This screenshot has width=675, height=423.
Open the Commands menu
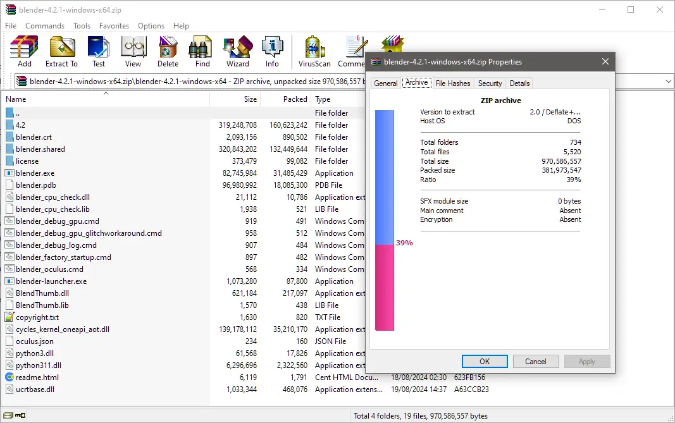45,26
